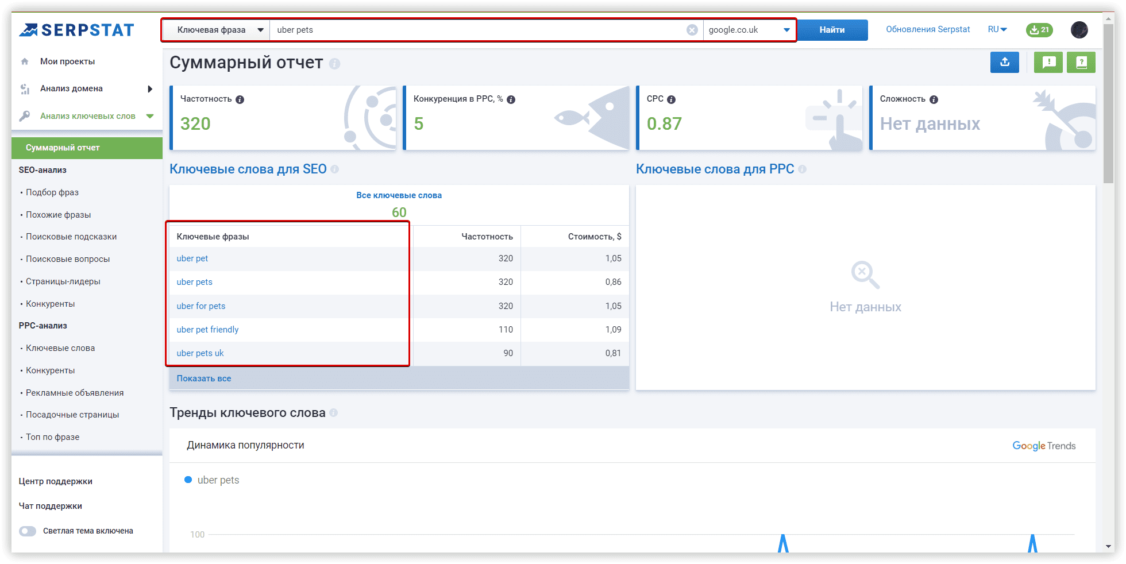Open the Ключевые слова для SEO heading link
The width and height of the screenshot is (1126, 564).
pyautogui.click(x=248, y=169)
